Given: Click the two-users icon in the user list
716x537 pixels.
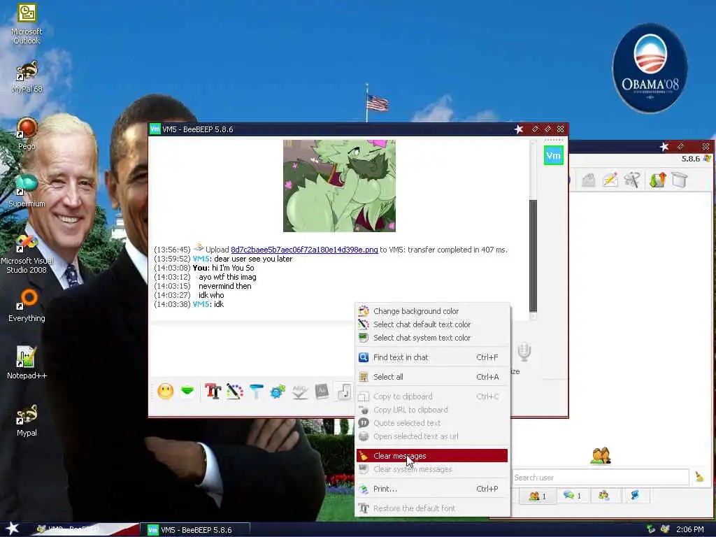Looking at the screenshot, I should (x=601, y=455).
